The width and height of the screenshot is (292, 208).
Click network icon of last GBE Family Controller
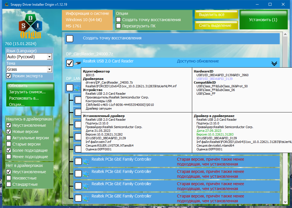86,198
